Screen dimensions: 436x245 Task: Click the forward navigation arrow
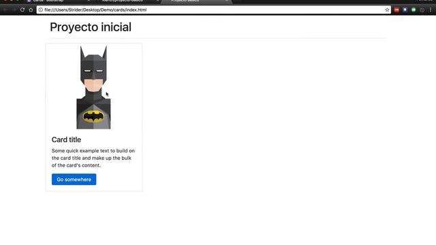point(14,10)
